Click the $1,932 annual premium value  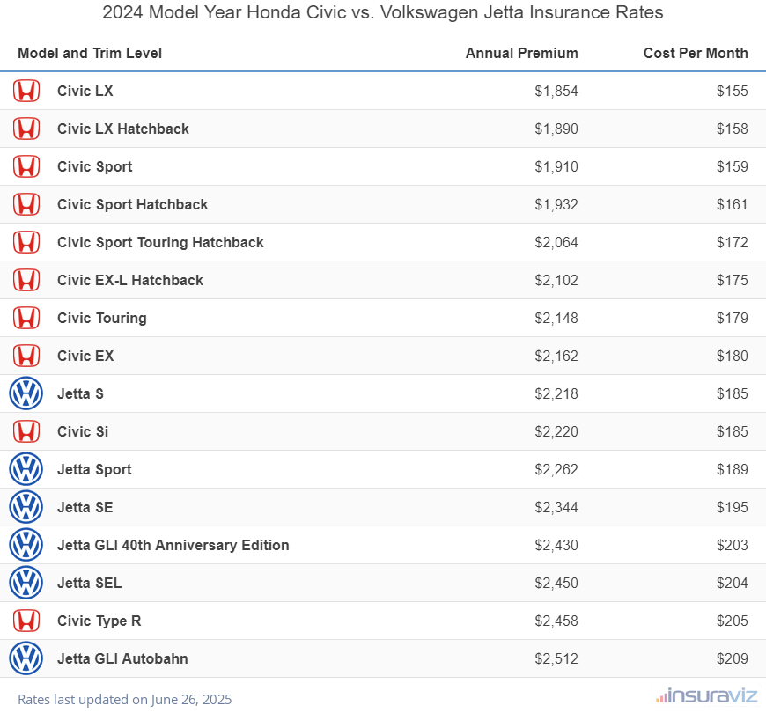coord(556,204)
